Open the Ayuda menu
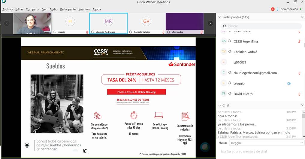The image size is (305, 159). click(x=96, y=9)
